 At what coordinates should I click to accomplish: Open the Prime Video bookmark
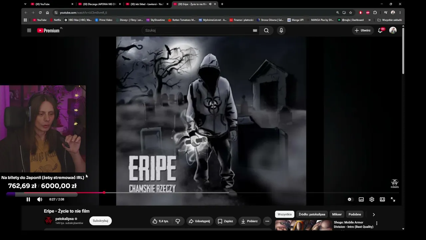[104, 20]
